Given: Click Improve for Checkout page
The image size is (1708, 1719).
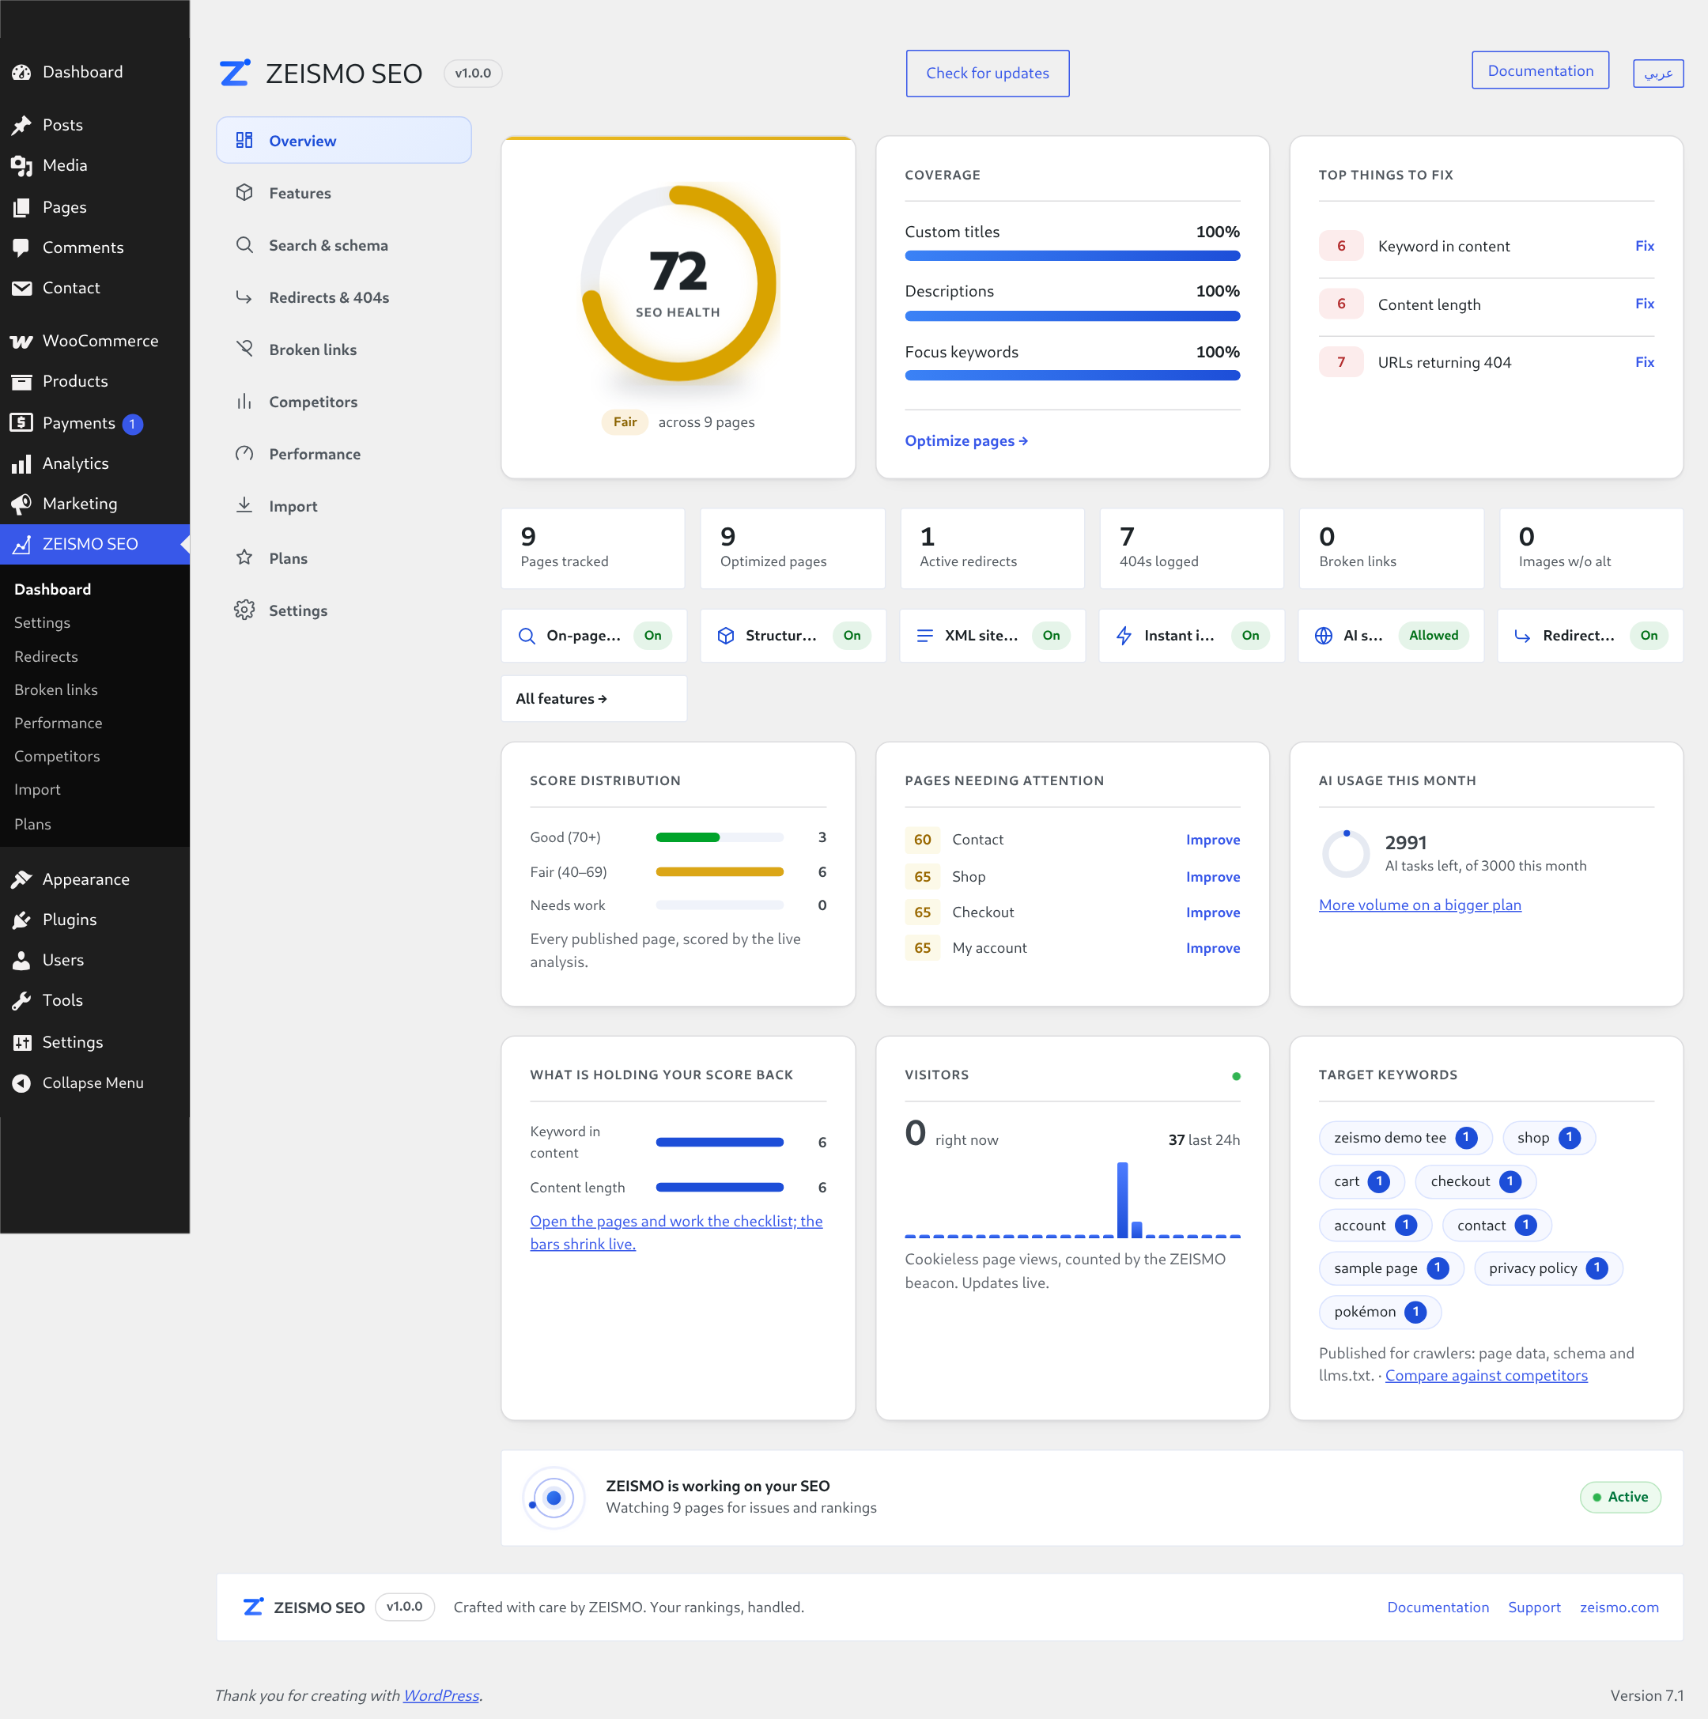Looking at the screenshot, I should 1212,913.
